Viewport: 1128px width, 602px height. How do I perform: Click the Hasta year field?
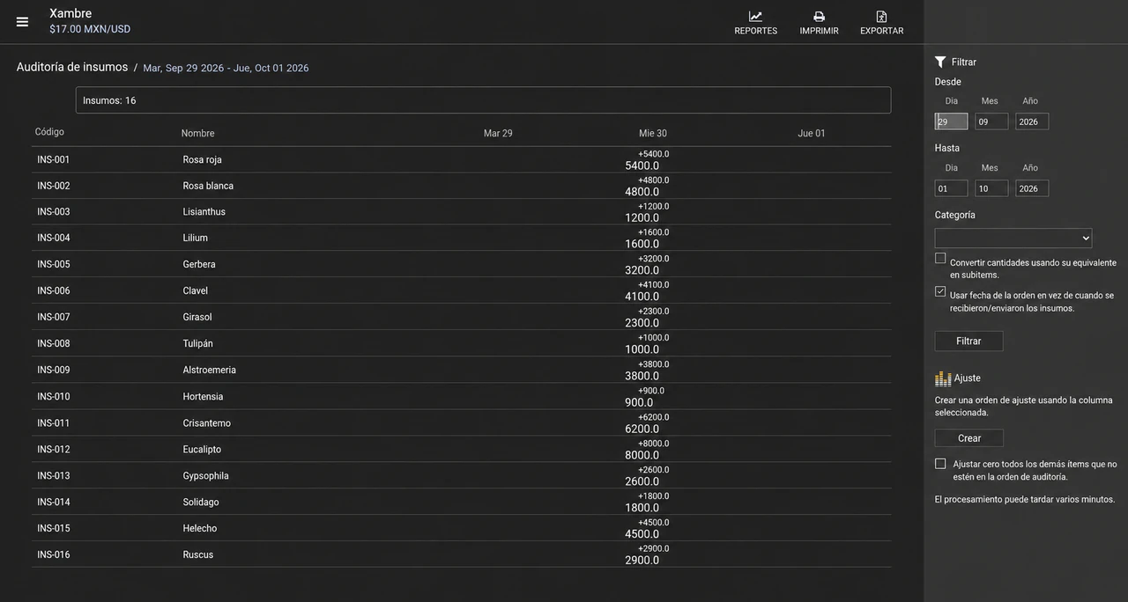1032,188
